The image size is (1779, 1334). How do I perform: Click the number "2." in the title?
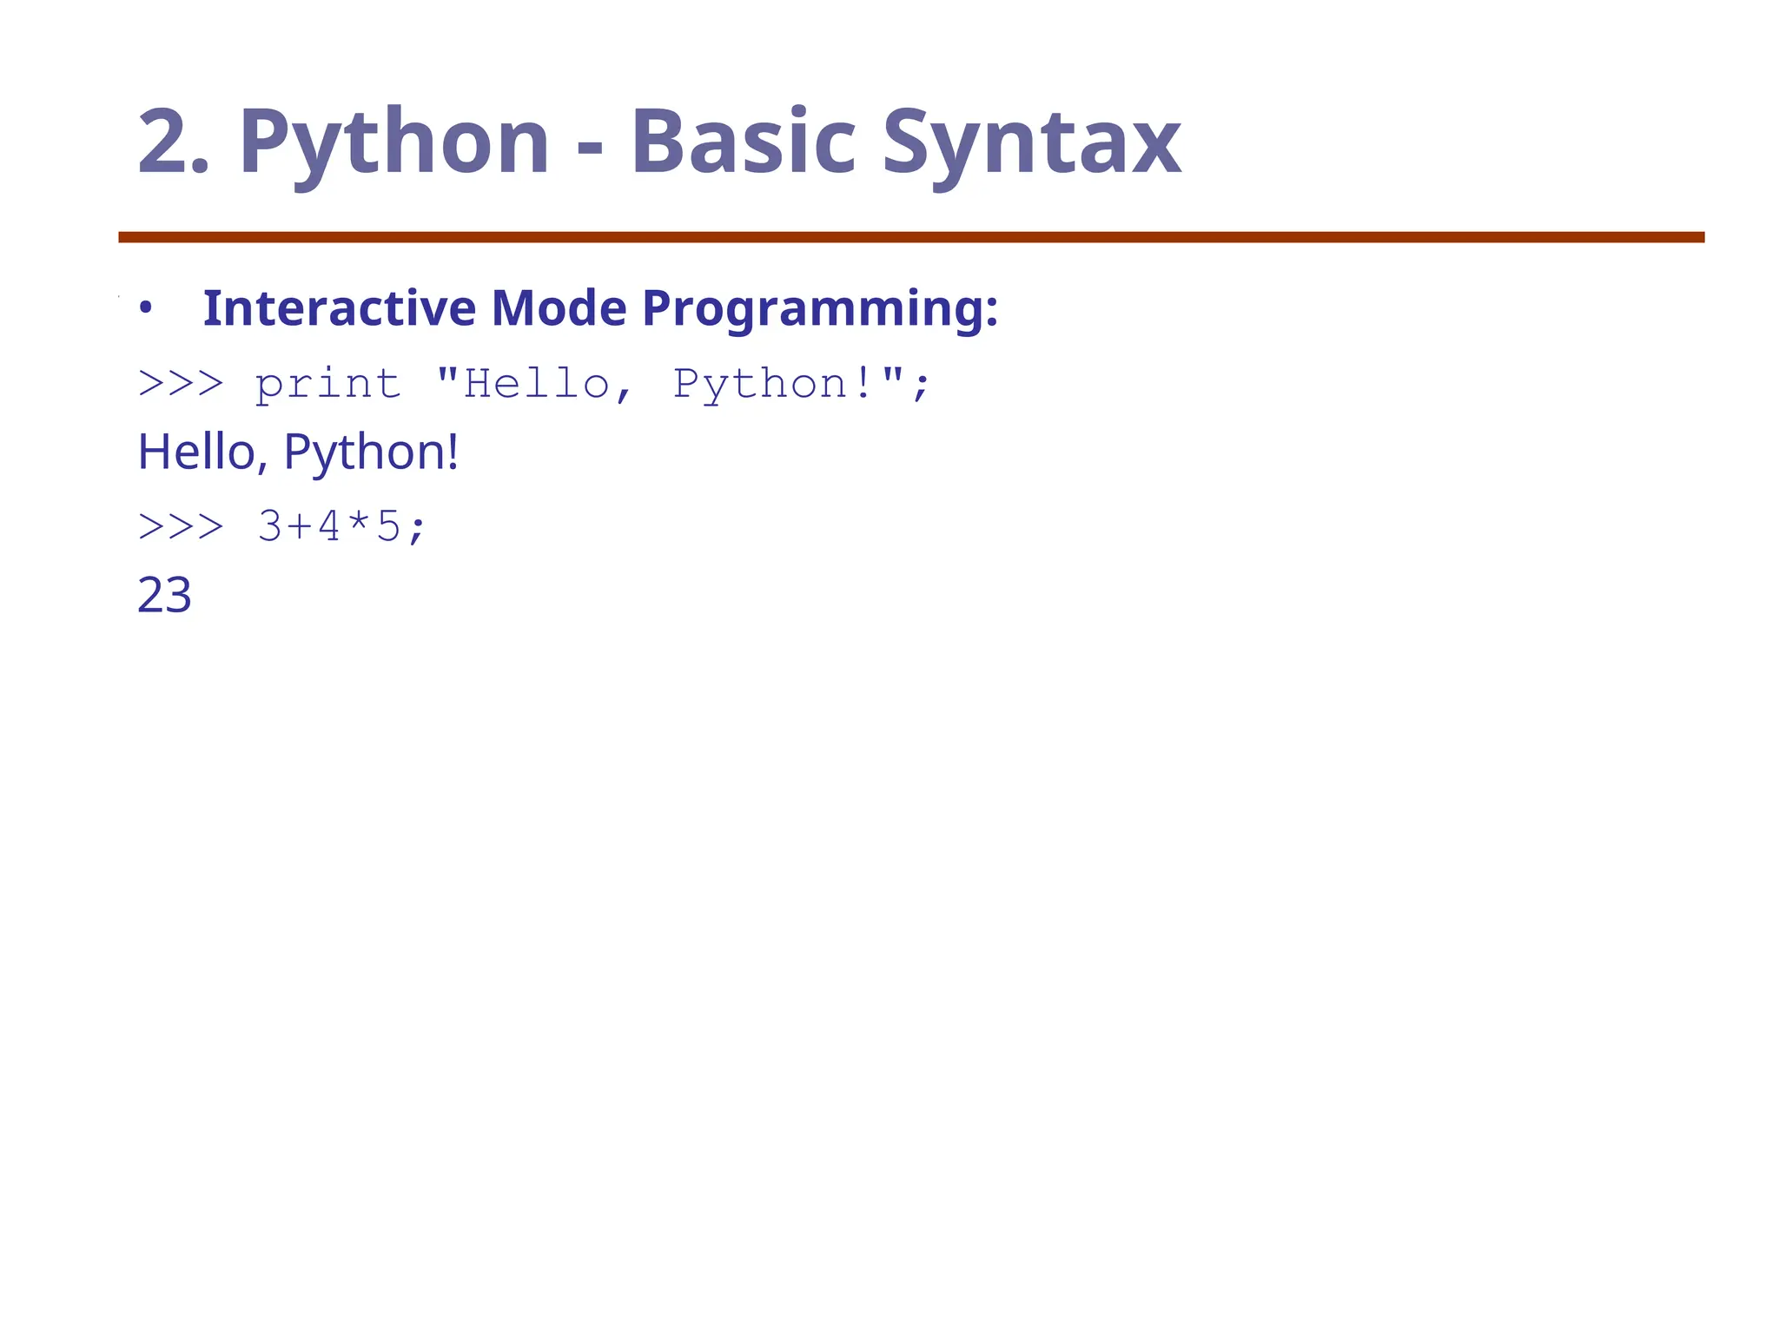click(174, 142)
